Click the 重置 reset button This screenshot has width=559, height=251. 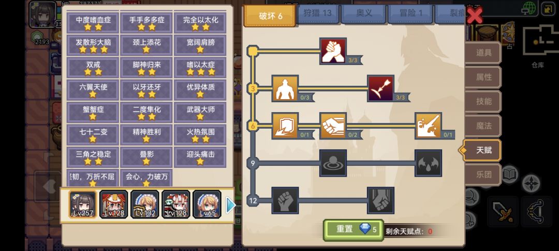pyautogui.click(x=354, y=230)
